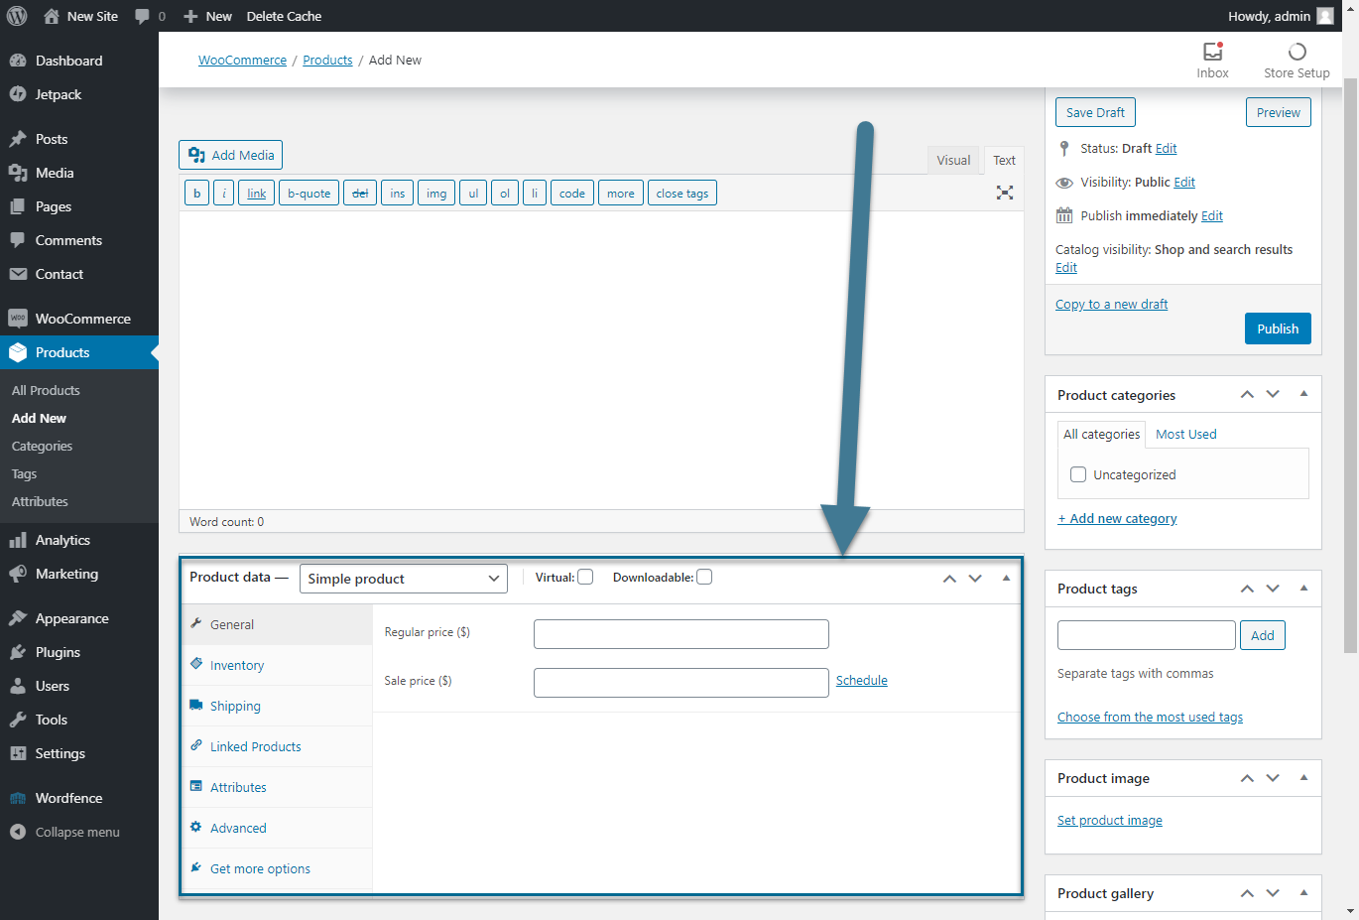Insert b-quote tag from toolbar

pos(309,193)
